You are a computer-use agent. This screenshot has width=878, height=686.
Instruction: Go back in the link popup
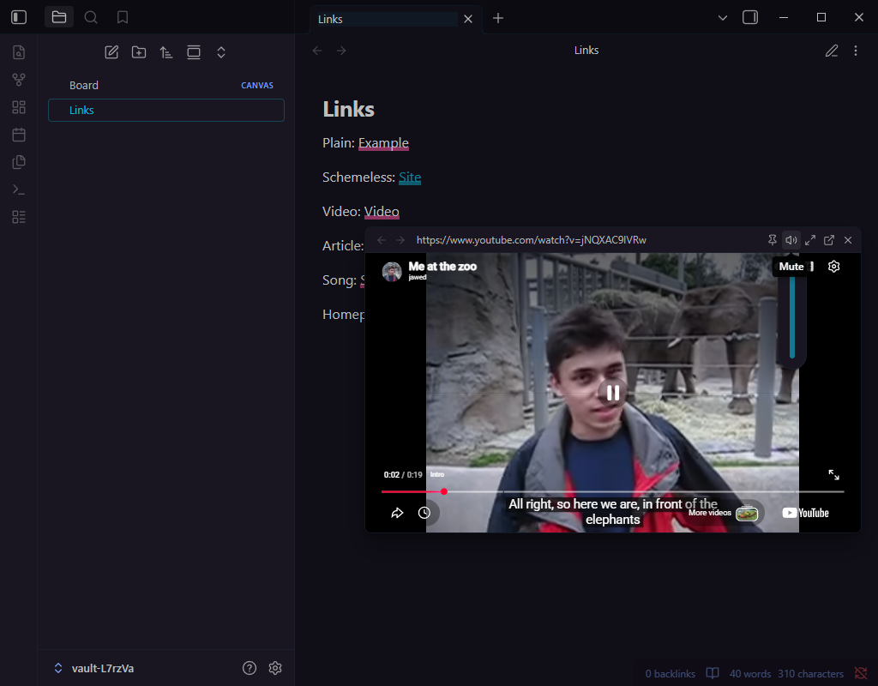pos(382,240)
